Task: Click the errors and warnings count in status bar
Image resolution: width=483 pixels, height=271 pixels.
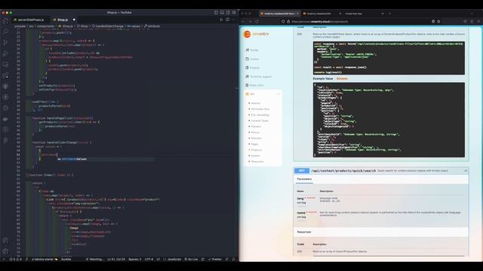Action: (15, 259)
